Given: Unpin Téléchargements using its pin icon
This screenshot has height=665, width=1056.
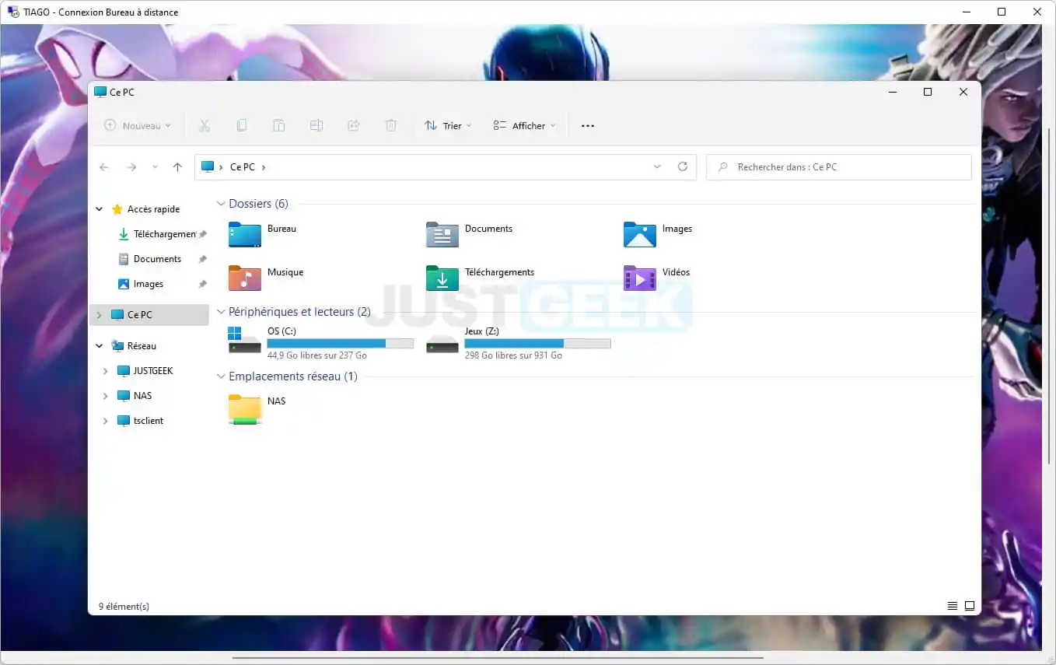Looking at the screenshot, I should pos(203,234).
